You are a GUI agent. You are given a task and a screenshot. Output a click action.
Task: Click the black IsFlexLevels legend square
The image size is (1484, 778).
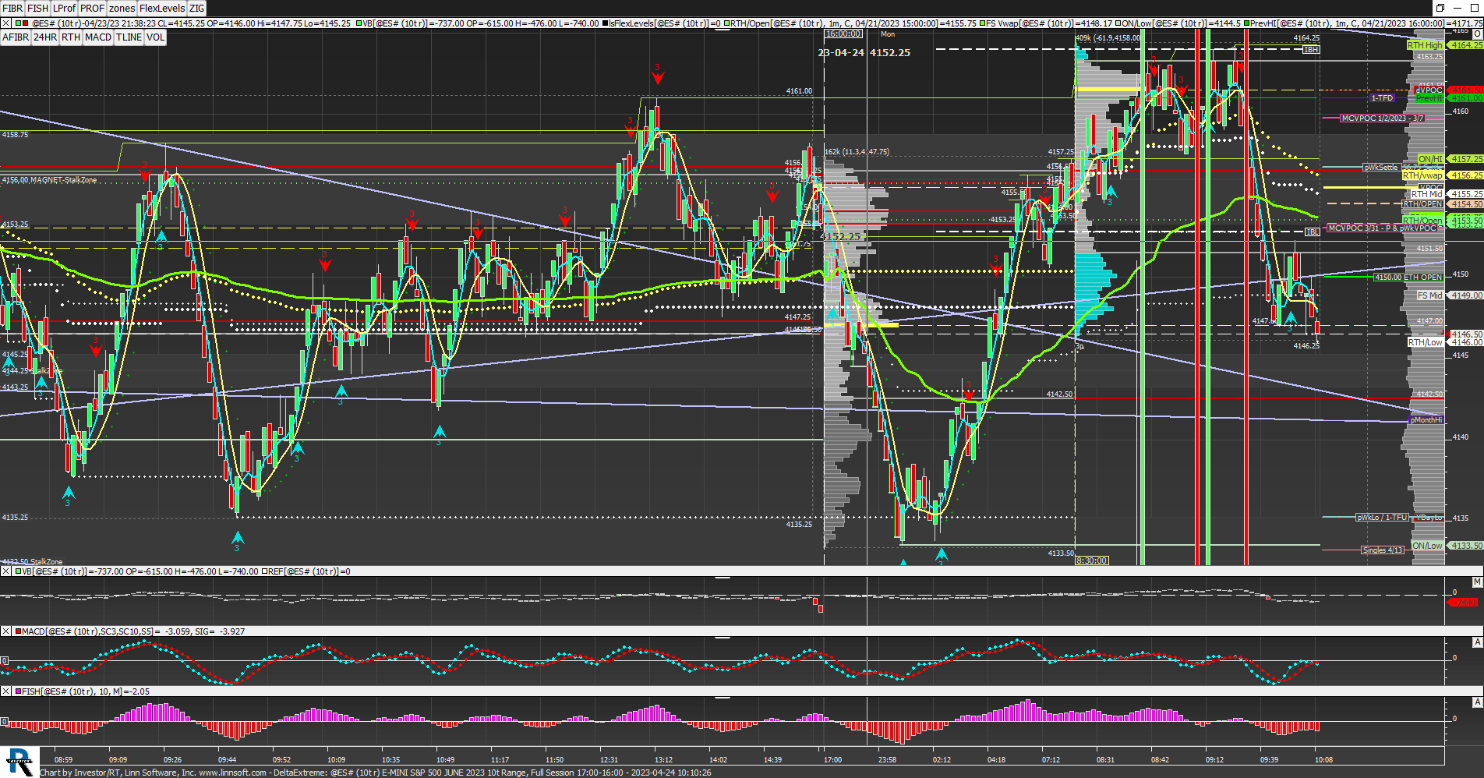click(x=605, y=23)
